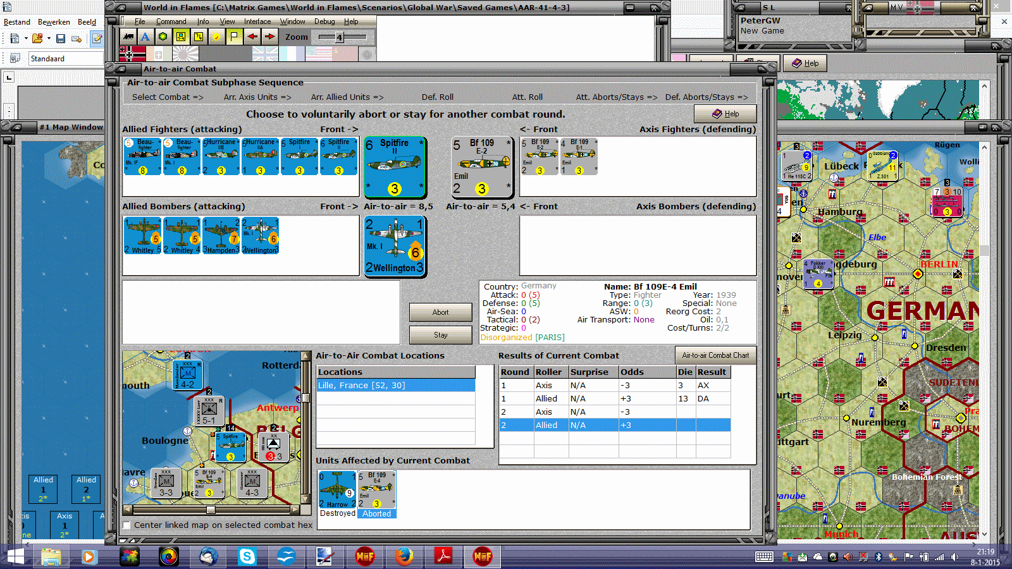This screenshot has width=1012, height=569.
Task: Select the Japanese rising sun flag
Action: (185, 54)
